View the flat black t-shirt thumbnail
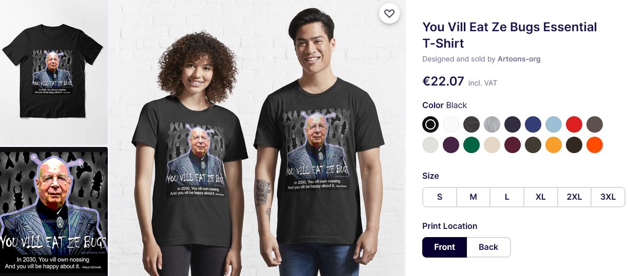This screenshot has width=628, height=276. point(53,72)
